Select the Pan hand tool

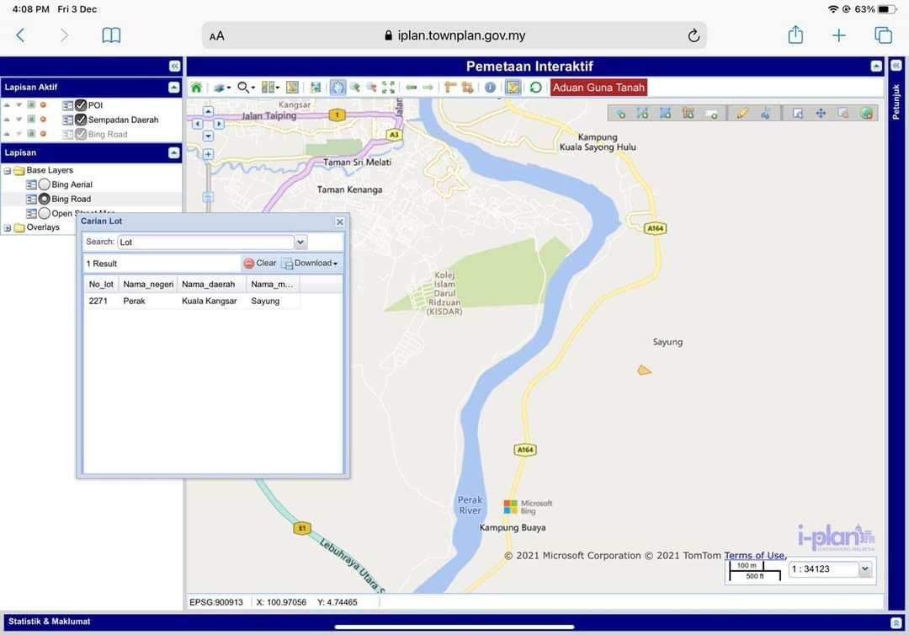[338, 88]
